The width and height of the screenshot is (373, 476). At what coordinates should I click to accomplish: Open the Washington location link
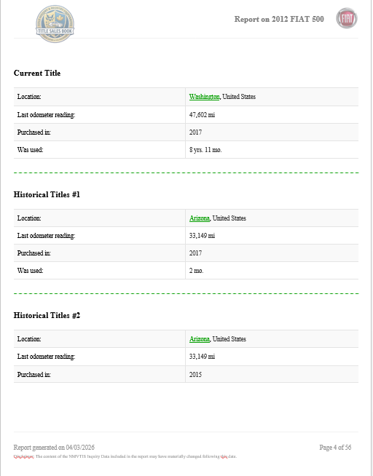(204, 97)
